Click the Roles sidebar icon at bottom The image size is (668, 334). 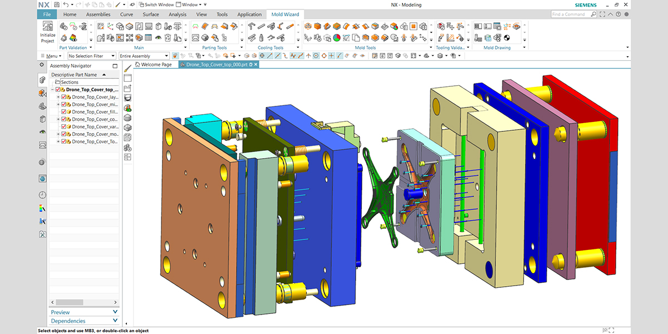click(x=42, y=235)
